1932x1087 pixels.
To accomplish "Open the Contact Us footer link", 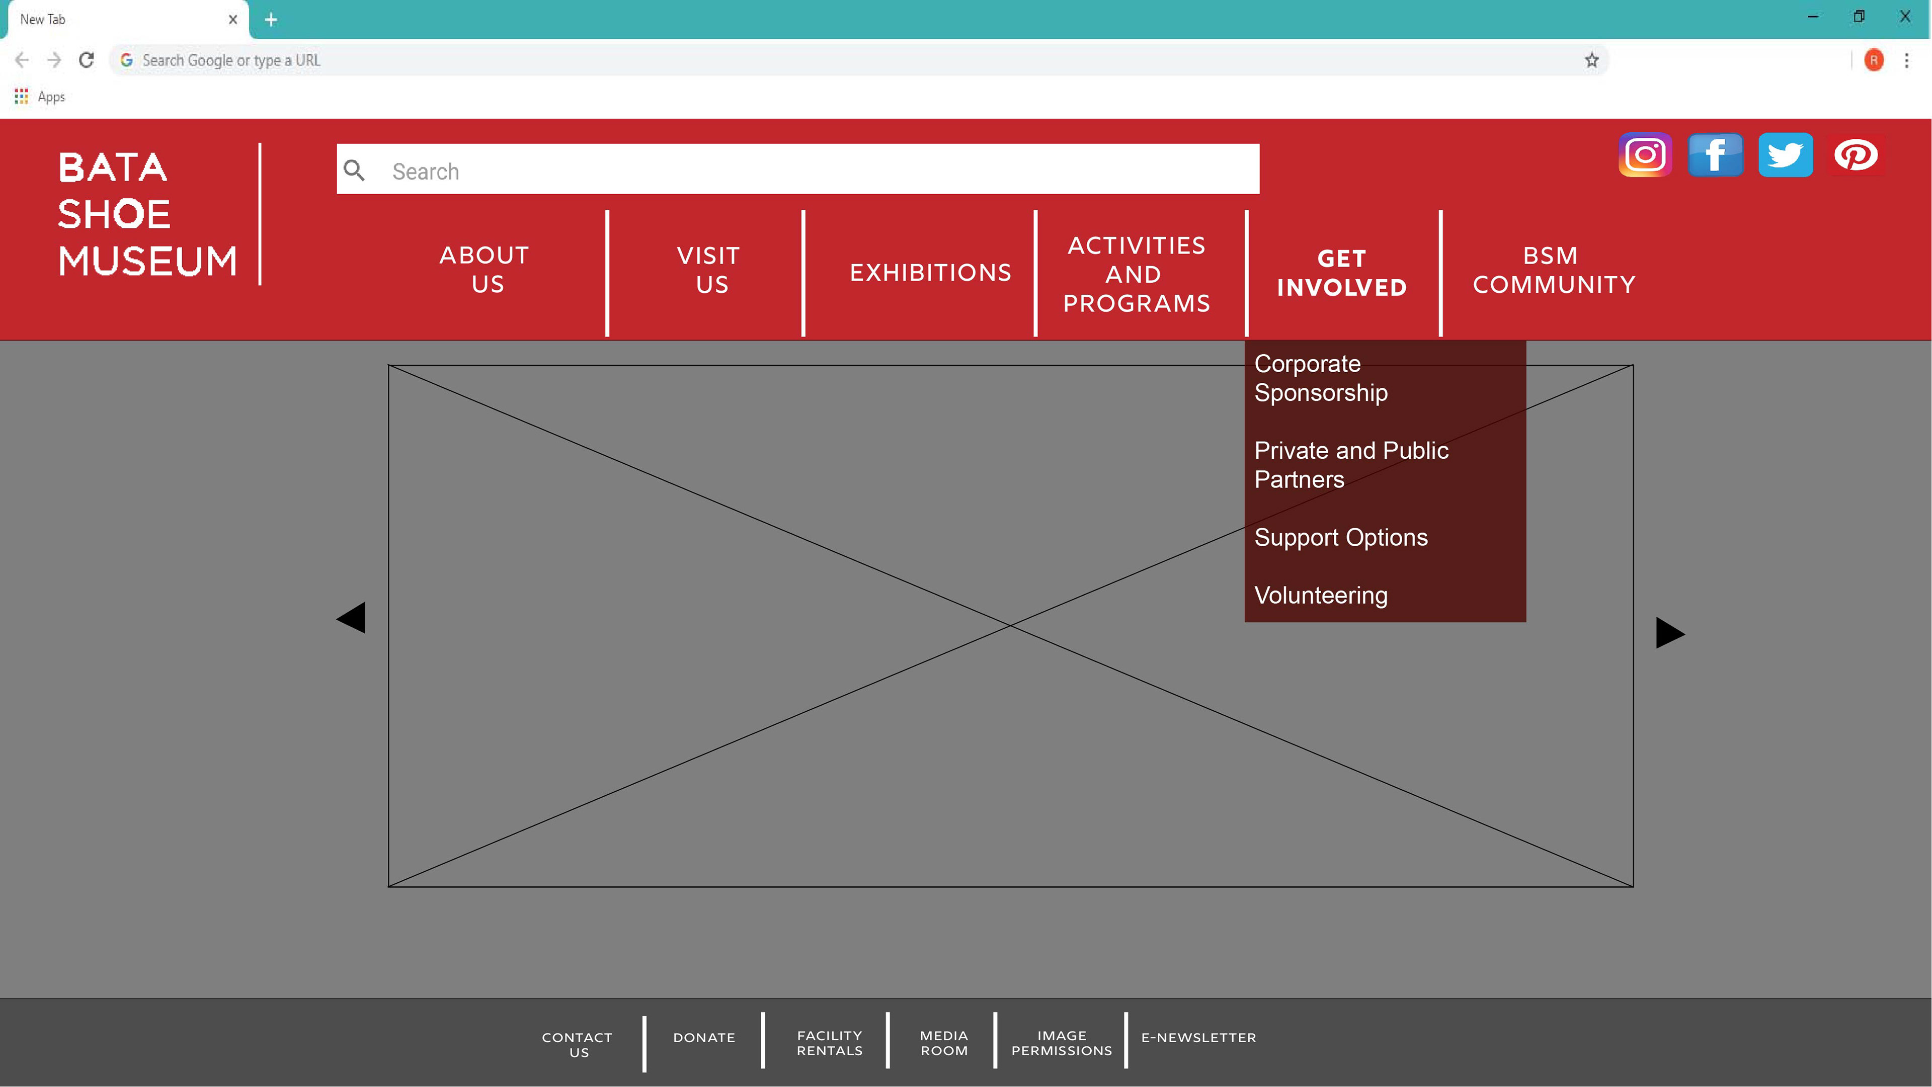I will [x=577, y=1044].
